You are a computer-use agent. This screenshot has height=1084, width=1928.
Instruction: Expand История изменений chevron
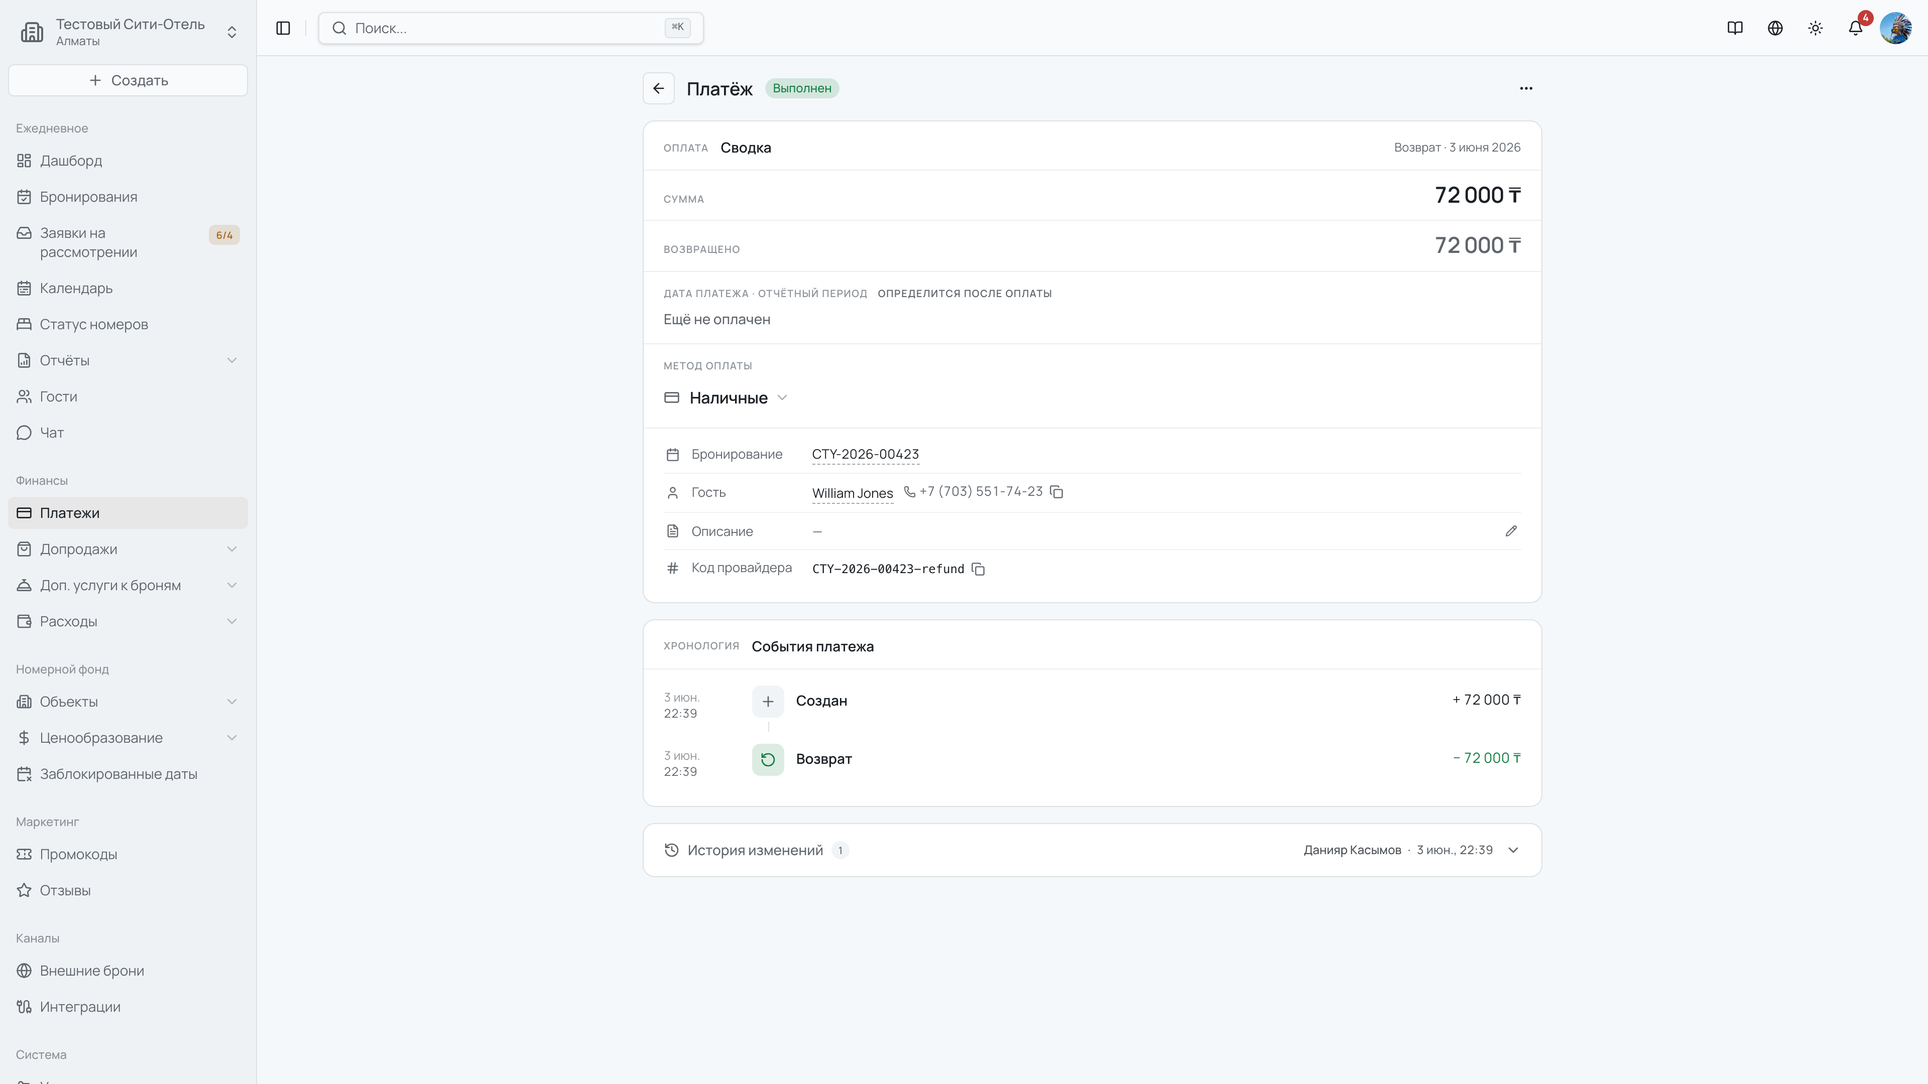point(1513,850)
